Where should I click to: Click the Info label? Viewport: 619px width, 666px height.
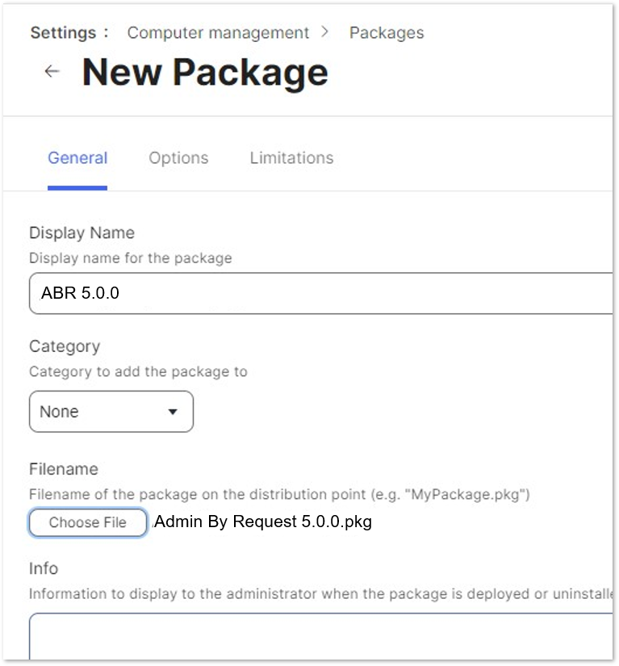coord(44,568)
